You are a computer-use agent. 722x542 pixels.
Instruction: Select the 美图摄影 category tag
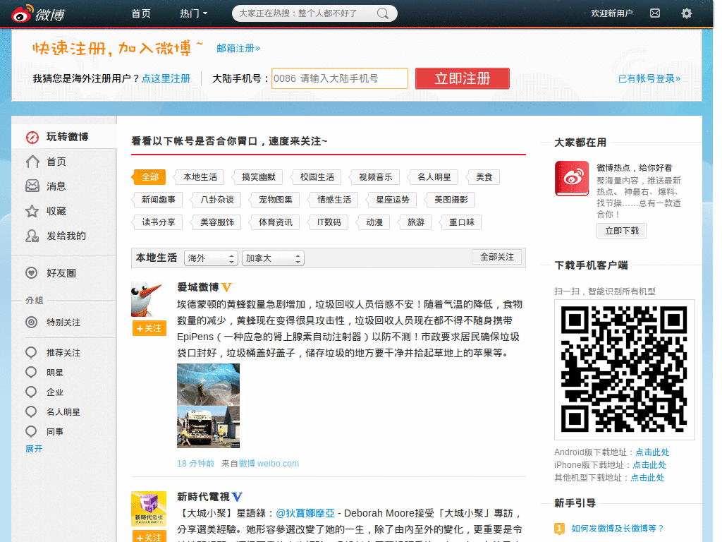point(451,200)
